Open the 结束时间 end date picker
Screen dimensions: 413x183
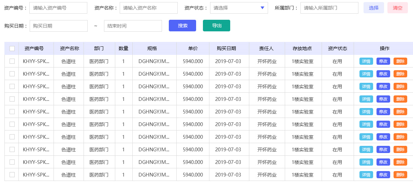pos(133,26)
